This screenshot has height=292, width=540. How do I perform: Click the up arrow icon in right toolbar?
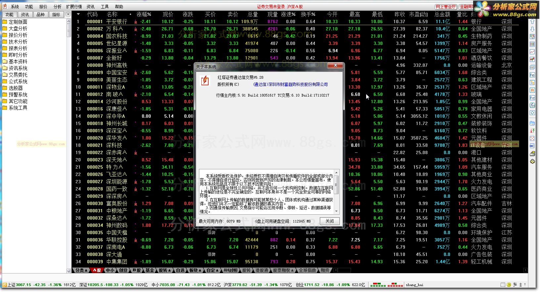(x=532, y=21)
